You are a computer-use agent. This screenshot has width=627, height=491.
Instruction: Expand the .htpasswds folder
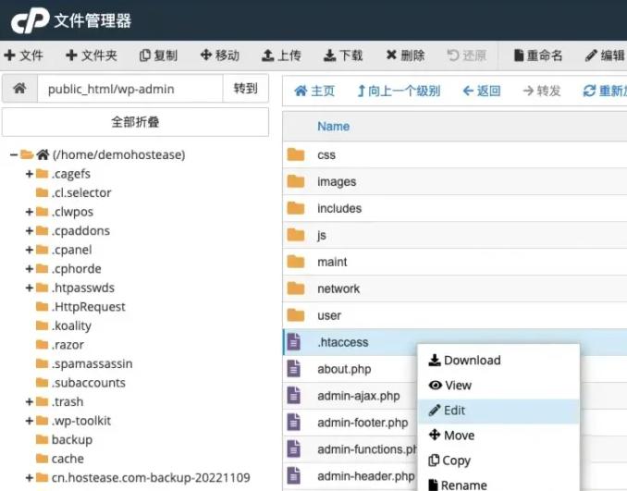pos(30,288)
